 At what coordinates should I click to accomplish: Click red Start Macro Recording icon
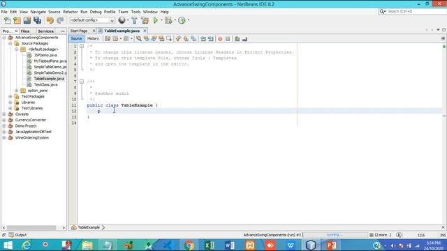(x=220, y=39)
